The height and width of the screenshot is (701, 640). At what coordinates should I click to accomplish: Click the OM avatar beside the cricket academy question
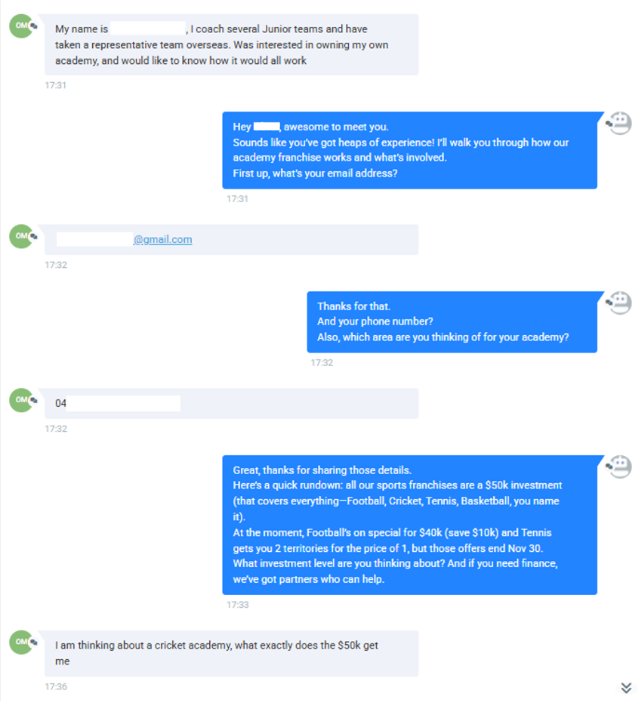[22, 641]
